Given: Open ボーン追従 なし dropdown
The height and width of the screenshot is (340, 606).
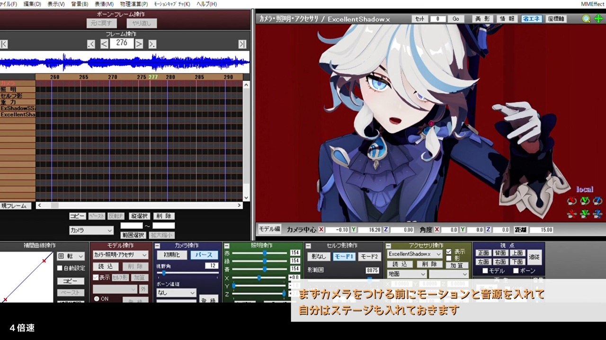Looking at the screenshot, I should click(x=176, y=293).
